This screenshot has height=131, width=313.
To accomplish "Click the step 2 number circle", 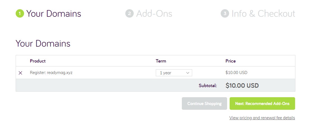I will pos(130,13).
